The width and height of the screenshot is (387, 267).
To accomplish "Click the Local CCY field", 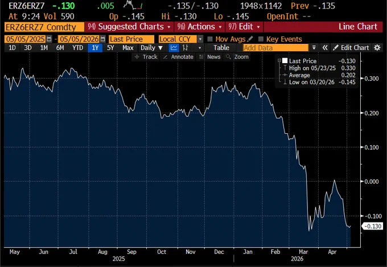I will [178, 39].
